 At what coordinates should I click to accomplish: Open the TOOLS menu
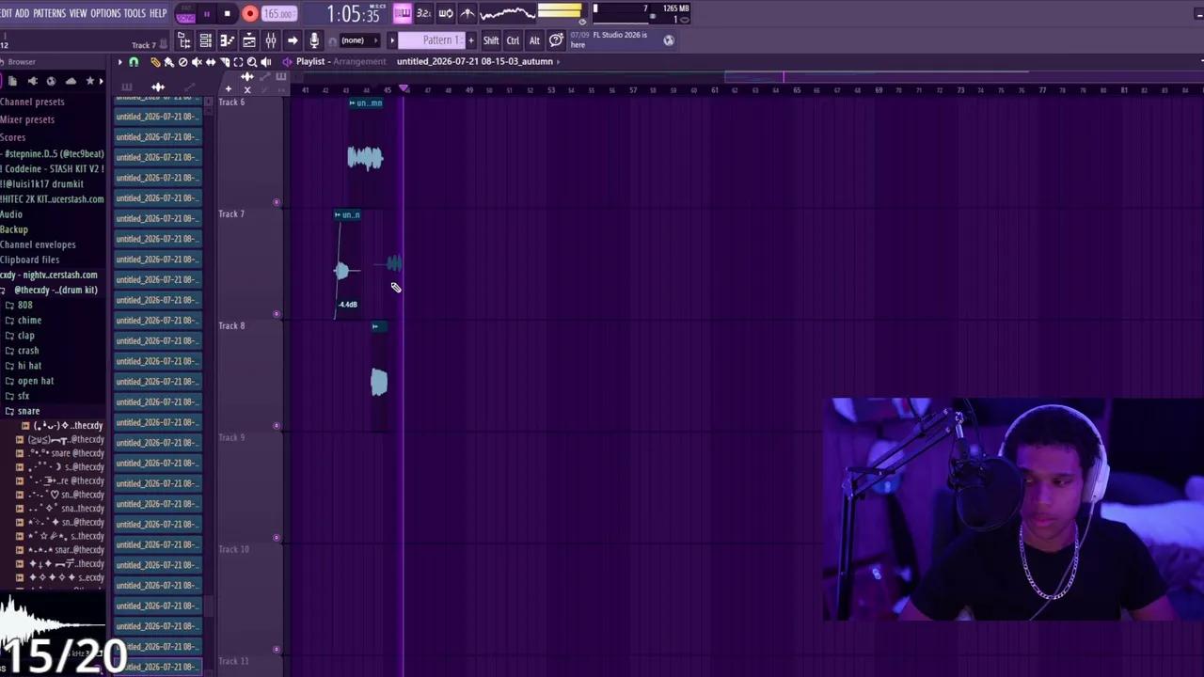[x=135, y=13]
